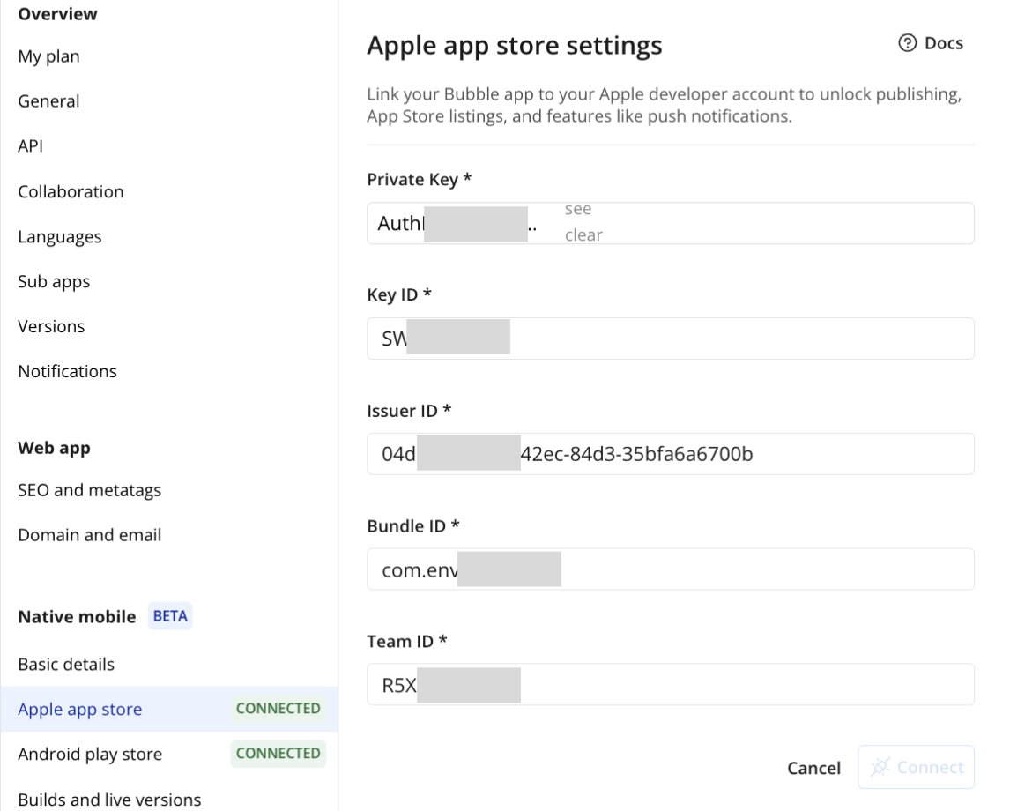The image size is (1010, 811).
Task: Click the Web app section heading
Action: [x=54, y=449]
